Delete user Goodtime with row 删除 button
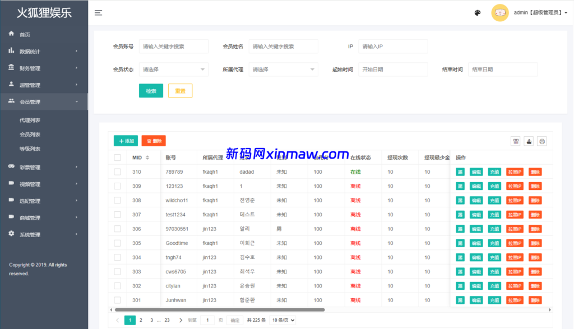 pyautogui.click(x=535, y=243)
